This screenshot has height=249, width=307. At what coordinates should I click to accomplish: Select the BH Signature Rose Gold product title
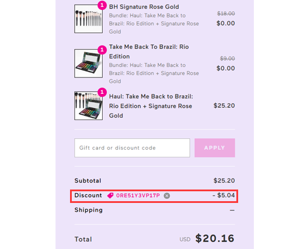[x=144, y=7]
